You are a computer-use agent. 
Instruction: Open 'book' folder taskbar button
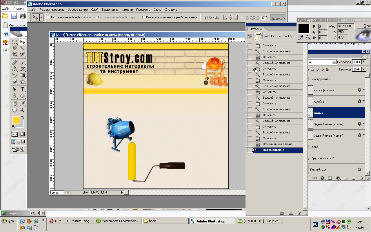pyautogui.click(x=165, y=221)
